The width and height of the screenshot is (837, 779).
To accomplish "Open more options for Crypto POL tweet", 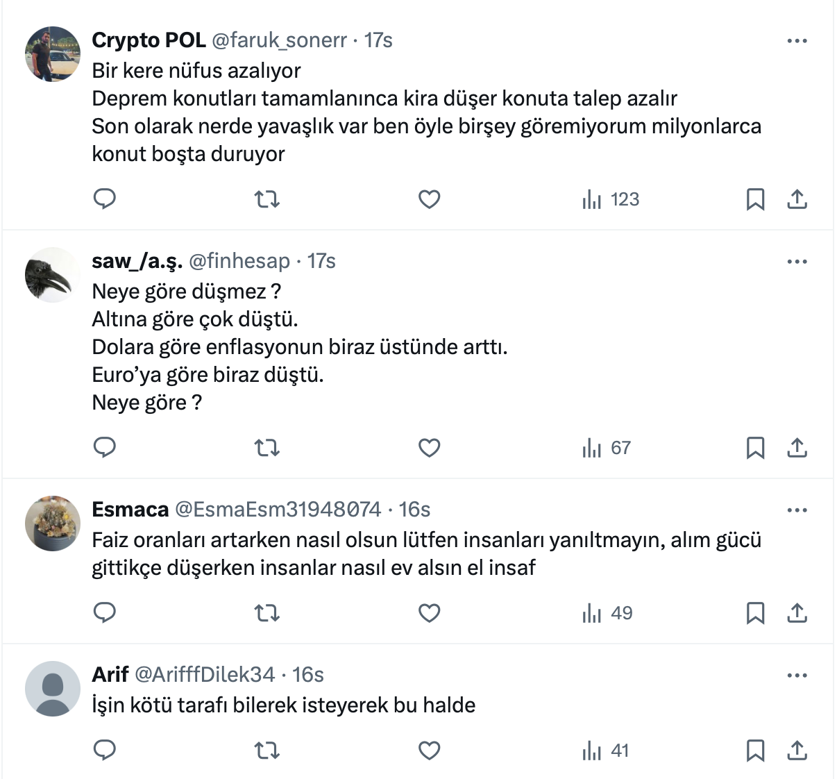I will point(797,41).
